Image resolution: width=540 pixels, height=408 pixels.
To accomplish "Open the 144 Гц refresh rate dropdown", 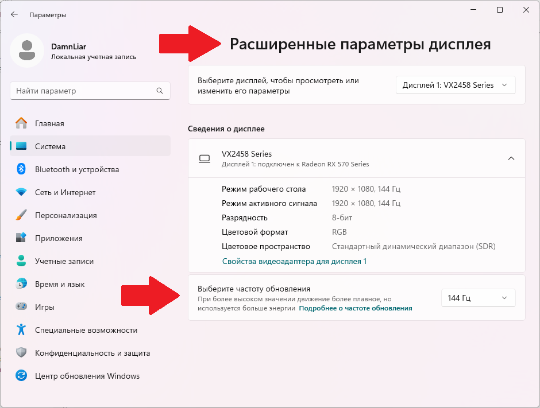I will pyautogui.click(x=478, y=298).
